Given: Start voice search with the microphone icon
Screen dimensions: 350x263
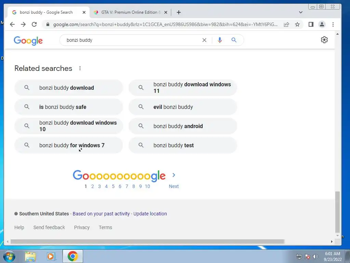Looking at the screenshot, I should tap(220, 40).
